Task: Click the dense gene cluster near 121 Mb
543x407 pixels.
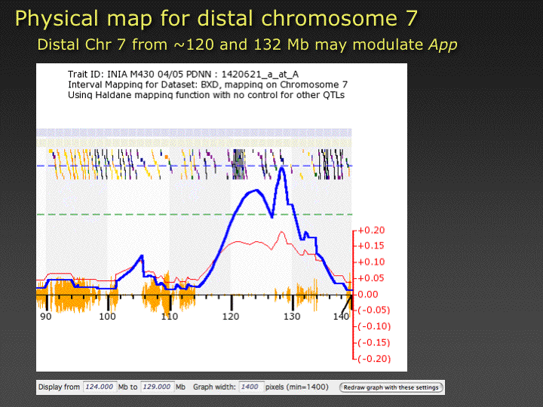Action: [x=238, y=164]
